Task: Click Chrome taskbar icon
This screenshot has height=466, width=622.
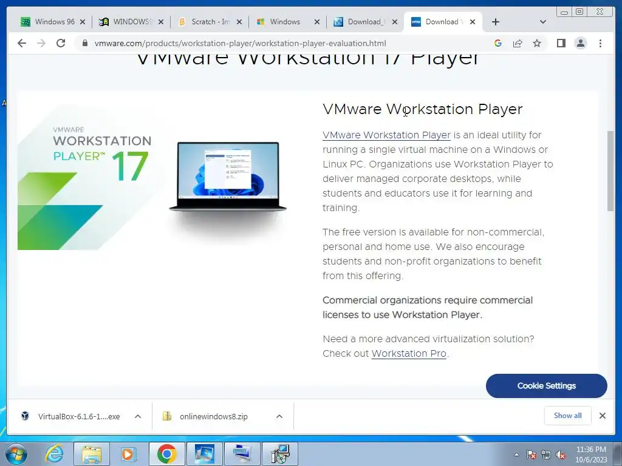Action: [x=166, y=454]
